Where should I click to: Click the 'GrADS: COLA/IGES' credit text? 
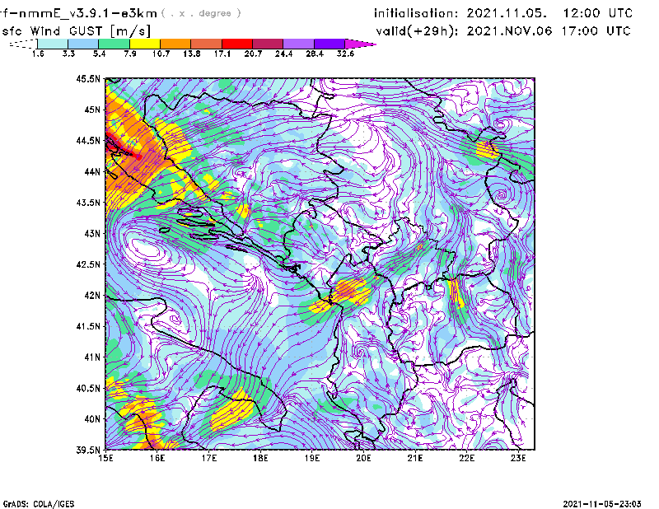click(39, 504)
